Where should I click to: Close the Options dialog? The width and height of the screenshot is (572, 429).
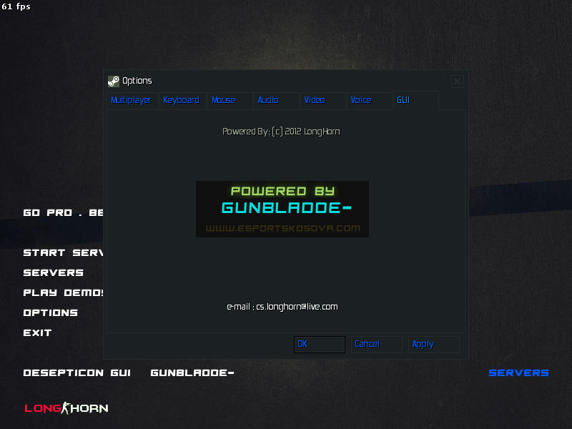pos(458,82)
